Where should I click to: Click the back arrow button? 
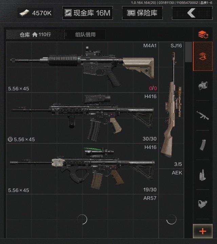pos(192,13)
